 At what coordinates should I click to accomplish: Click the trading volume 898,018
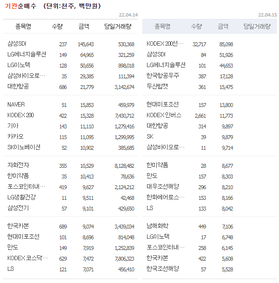click(126, 66)
